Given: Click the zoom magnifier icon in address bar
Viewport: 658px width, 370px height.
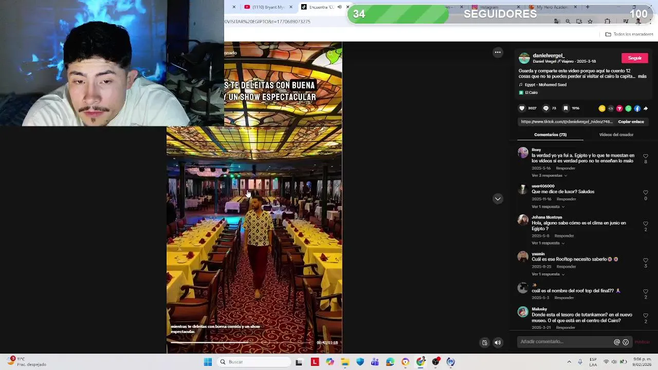Looking at the screenshot, I should [x=568, y=22].
